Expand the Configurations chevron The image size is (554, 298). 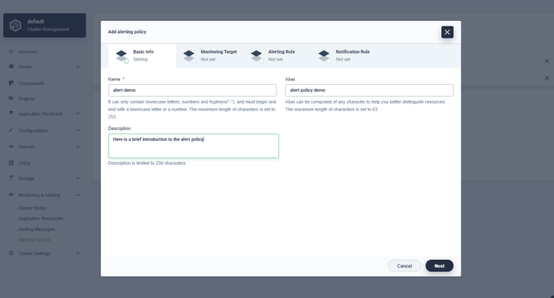tap(78, 131)
